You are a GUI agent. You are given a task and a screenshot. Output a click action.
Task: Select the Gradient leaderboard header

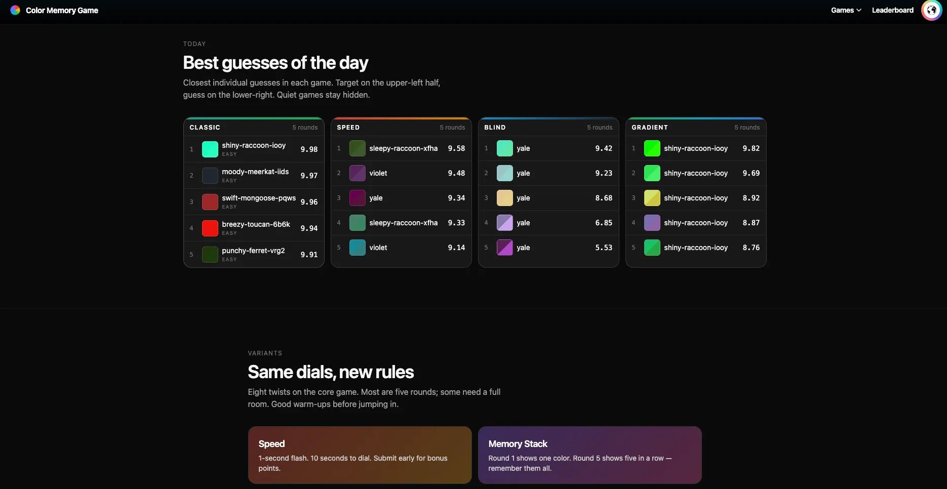coord(649,128)
